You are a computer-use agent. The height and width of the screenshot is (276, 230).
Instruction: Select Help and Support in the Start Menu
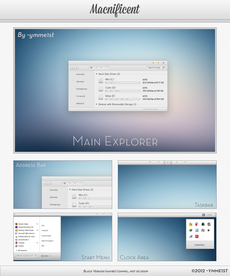(x=47, y=241)
